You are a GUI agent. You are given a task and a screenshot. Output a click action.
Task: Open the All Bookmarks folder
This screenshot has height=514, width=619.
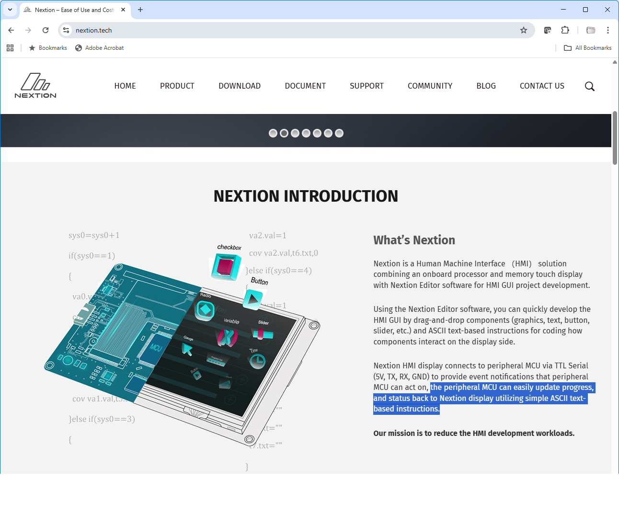587,47
